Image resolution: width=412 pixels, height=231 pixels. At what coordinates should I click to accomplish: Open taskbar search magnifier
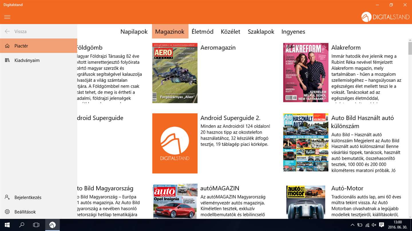coord(22,225)
